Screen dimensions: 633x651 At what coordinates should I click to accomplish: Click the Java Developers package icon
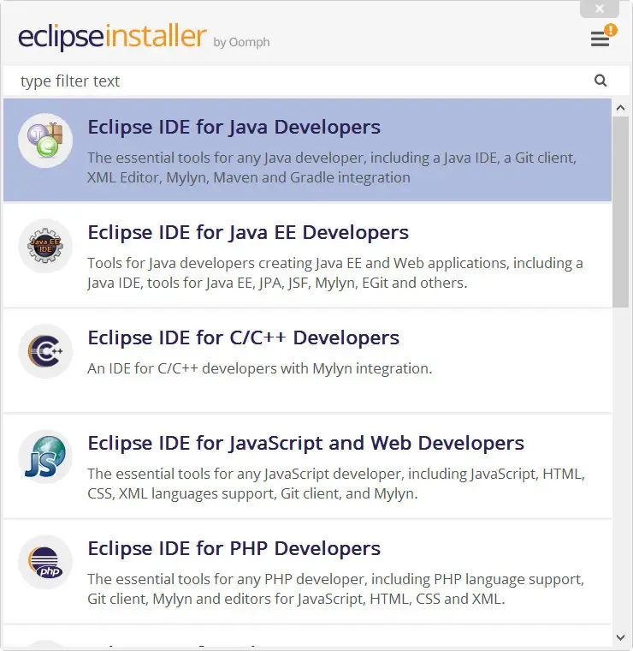click(x=45, y=140)
